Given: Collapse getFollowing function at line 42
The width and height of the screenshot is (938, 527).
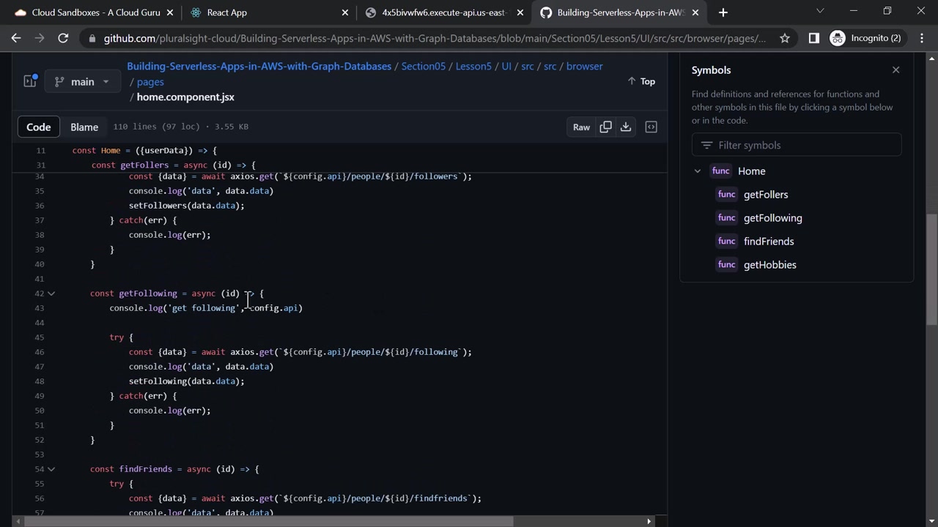Looking at the screenshot, I should pyautogui.click(x=51, y=294).
